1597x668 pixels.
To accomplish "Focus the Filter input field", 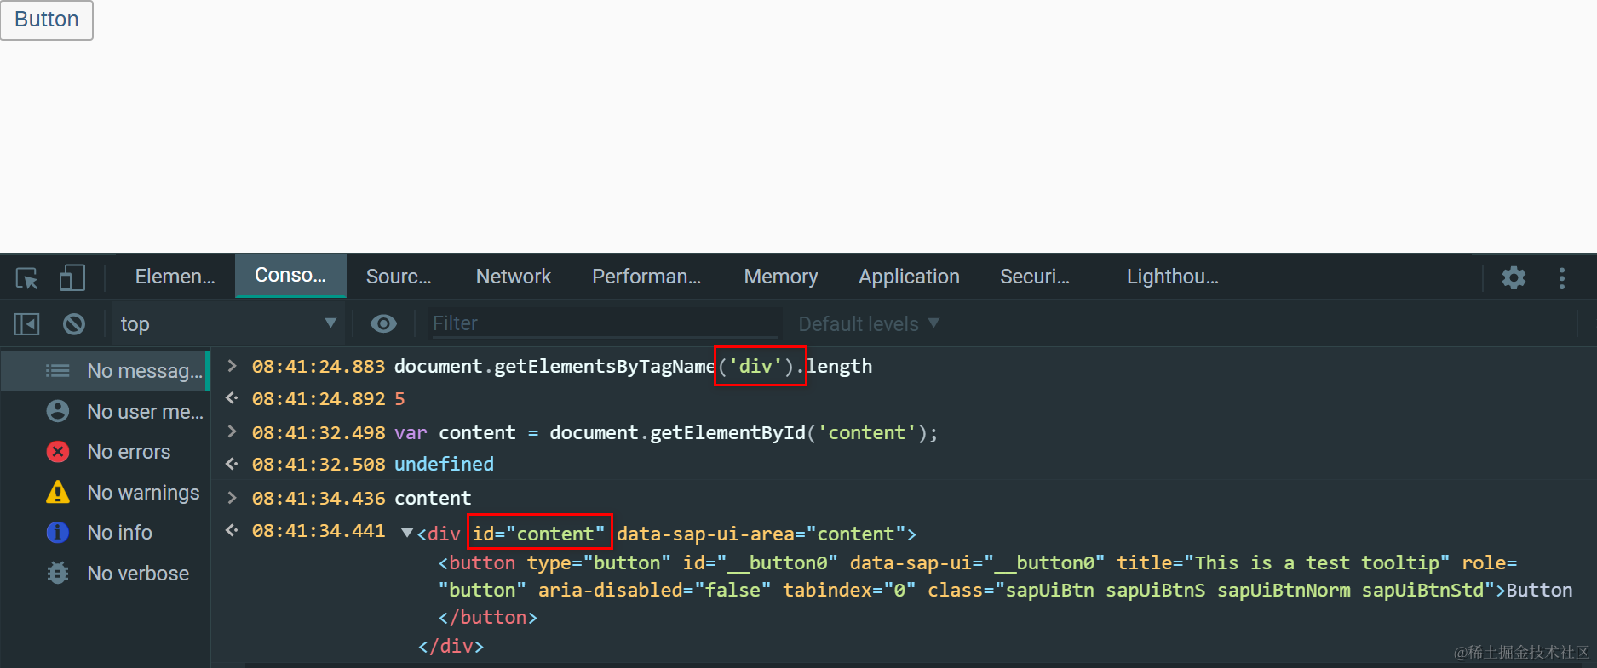I will pyautogui.click(x=604, y=323).
